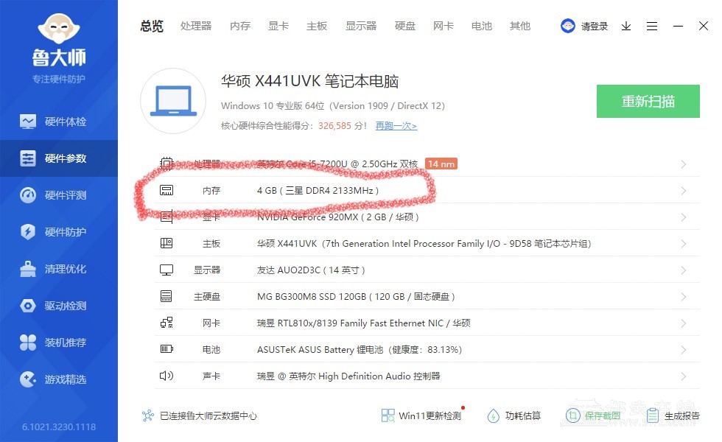Open 游戏精选 game selection in sidebar
The image size is (722, 442).
point(65,379)
